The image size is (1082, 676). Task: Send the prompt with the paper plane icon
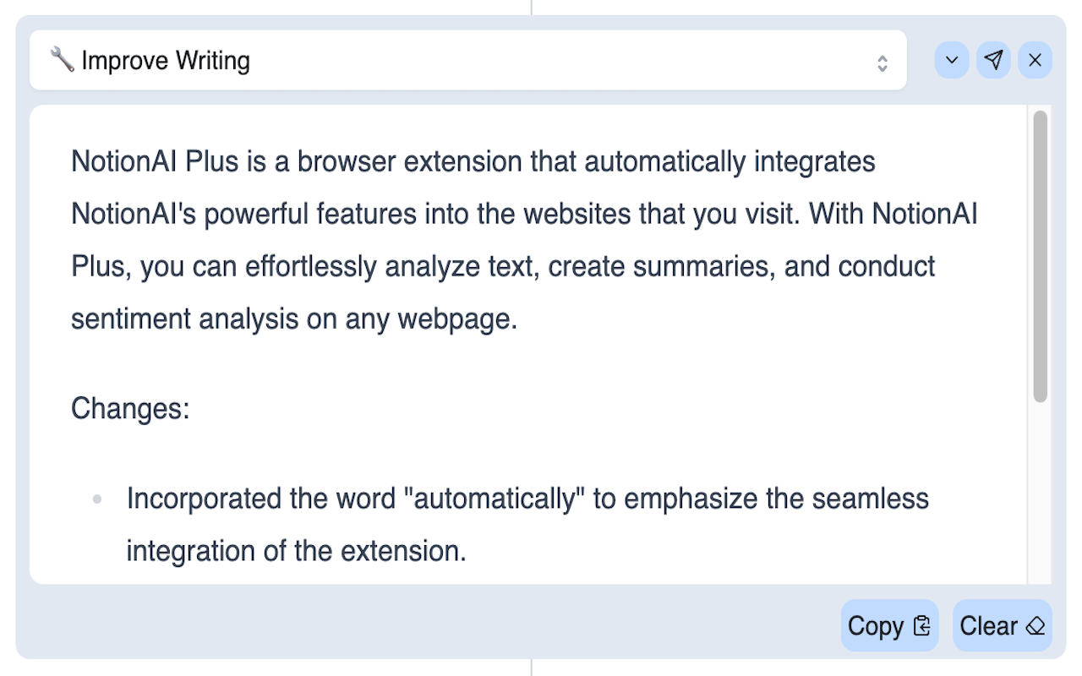994,61
